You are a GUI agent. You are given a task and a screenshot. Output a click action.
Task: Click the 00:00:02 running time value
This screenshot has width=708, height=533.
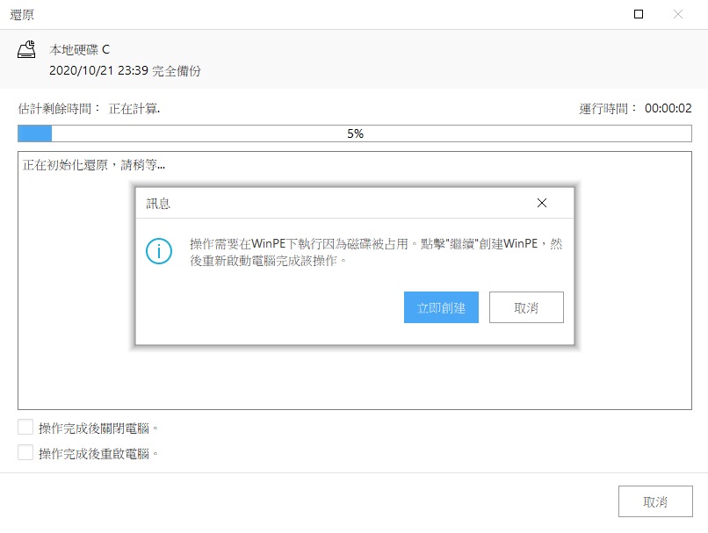pos(668,108)
